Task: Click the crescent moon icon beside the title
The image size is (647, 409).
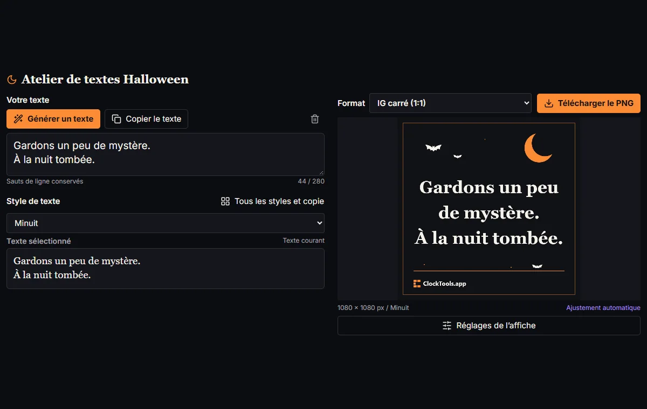Action: [11, 80]
